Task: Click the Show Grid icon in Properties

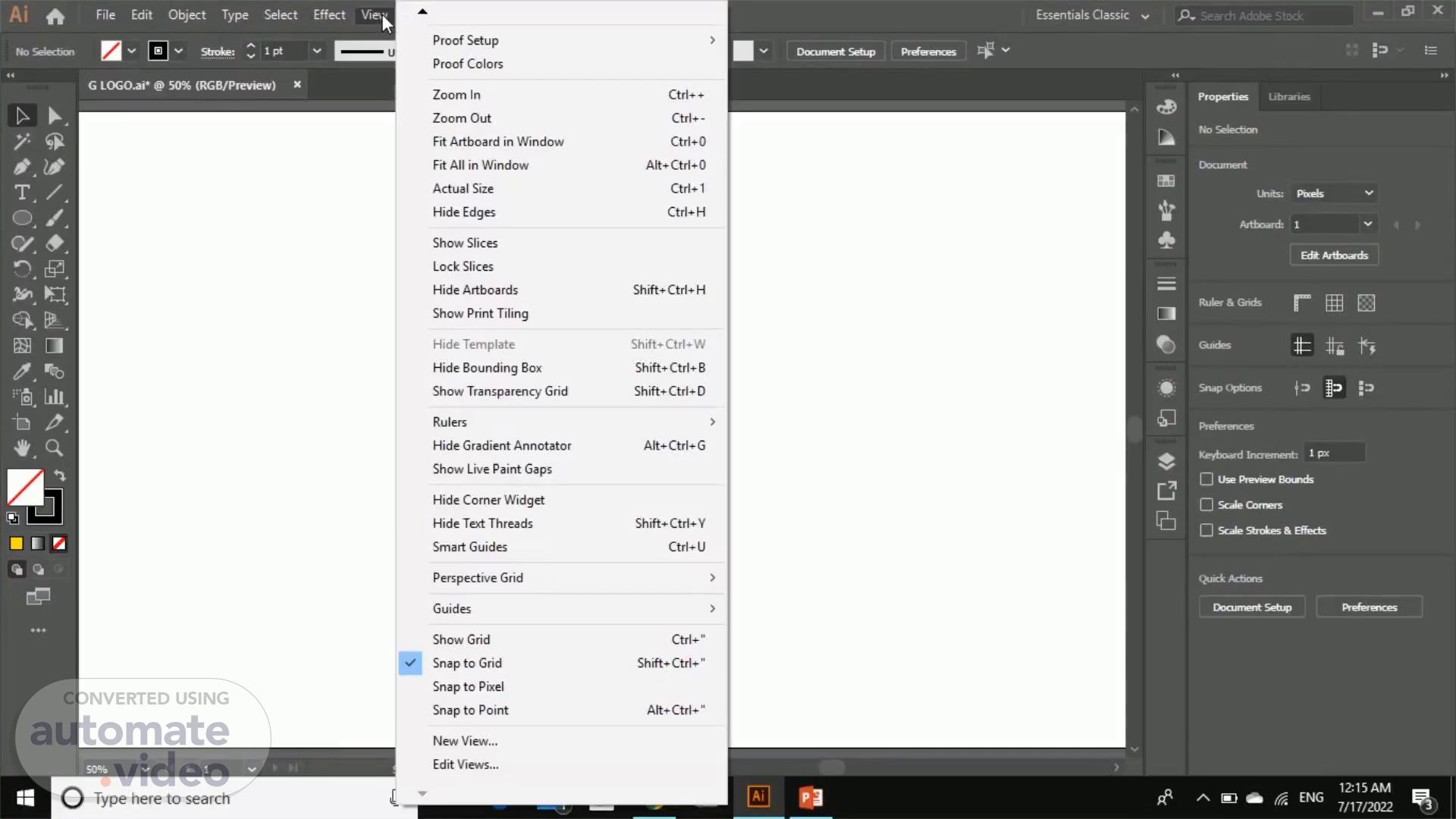Action: pyautogui.click(x=1334, y=303)
